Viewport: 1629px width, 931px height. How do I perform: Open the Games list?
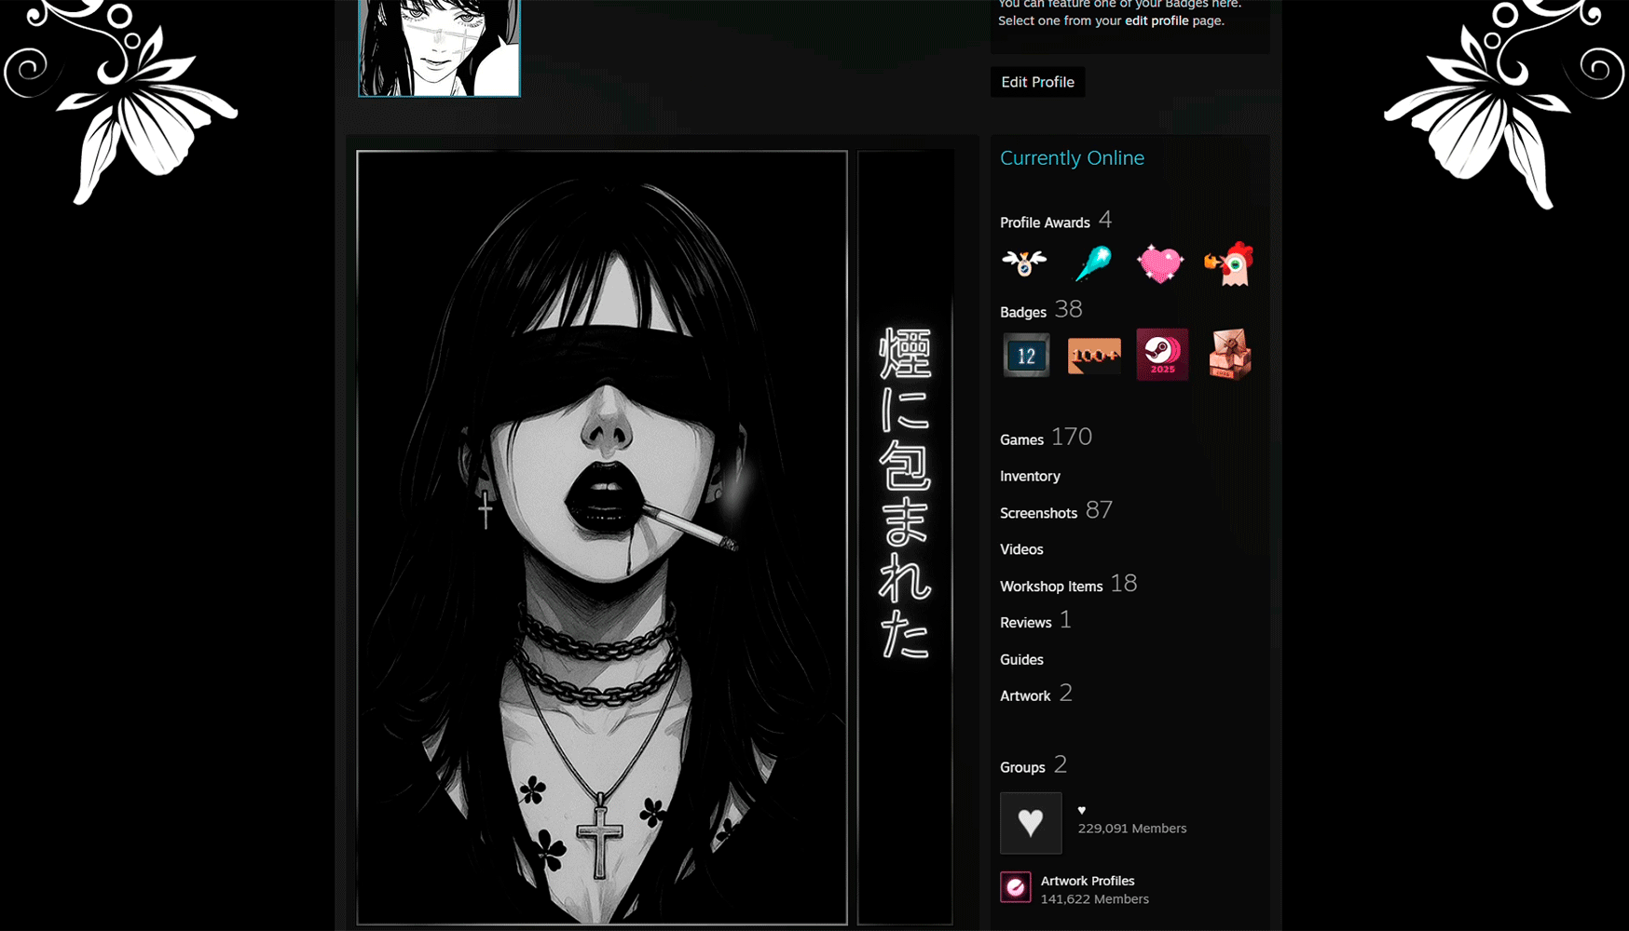pyautogui.click(x=1021, y=439)
